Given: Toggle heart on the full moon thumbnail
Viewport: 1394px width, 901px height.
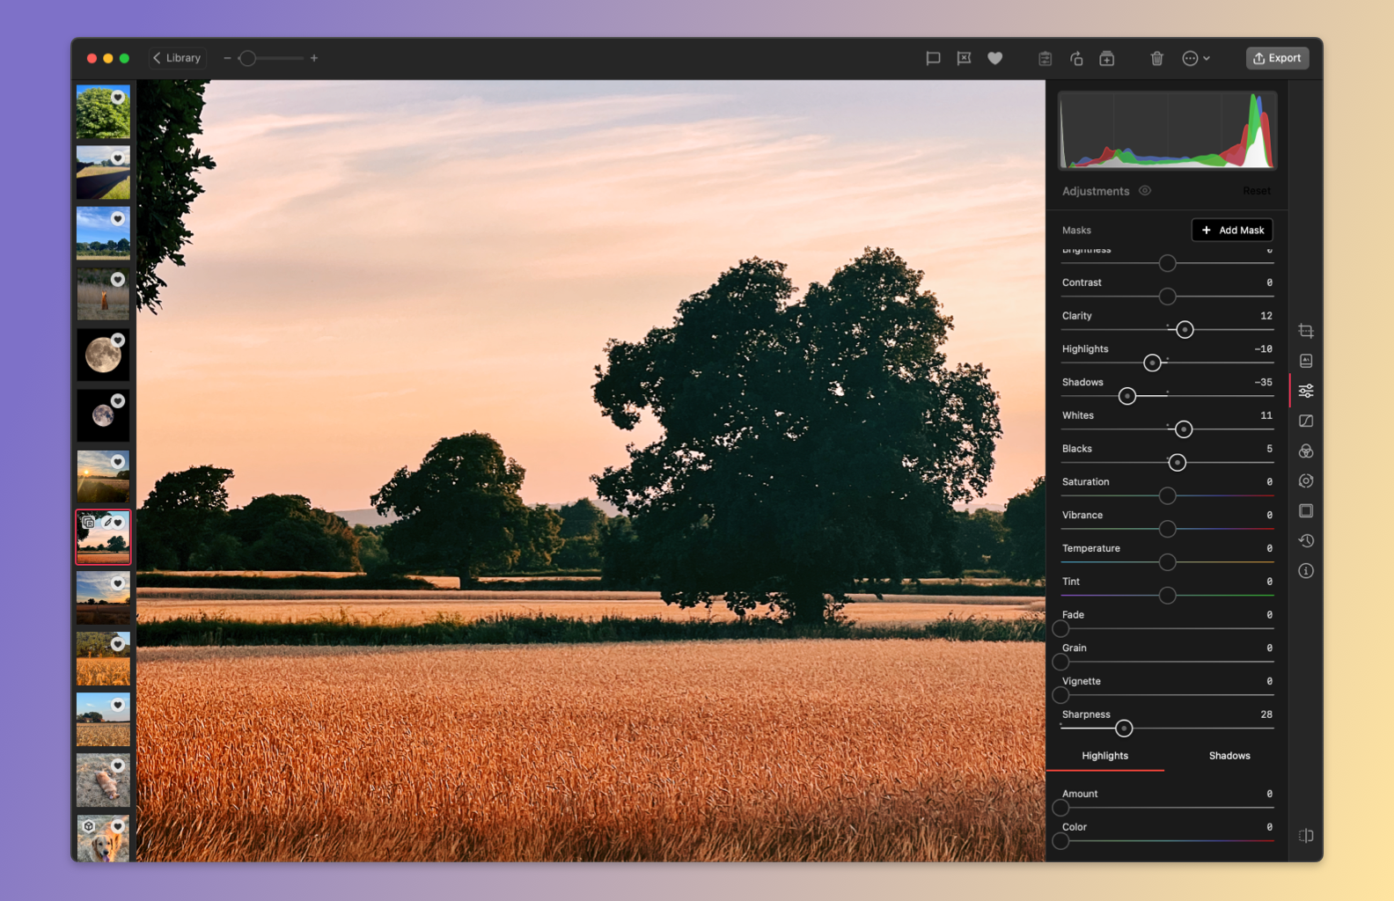Looking at the screenshot, I should 118,340.
